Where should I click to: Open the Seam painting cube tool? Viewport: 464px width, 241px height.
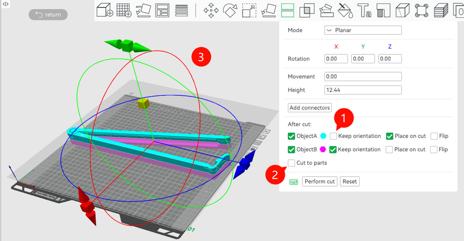click(403, 10)
